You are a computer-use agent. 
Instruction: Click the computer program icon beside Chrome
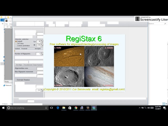(x=82, y=108)
